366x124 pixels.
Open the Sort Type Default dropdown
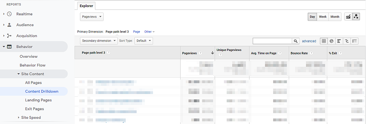coord(144,41)
